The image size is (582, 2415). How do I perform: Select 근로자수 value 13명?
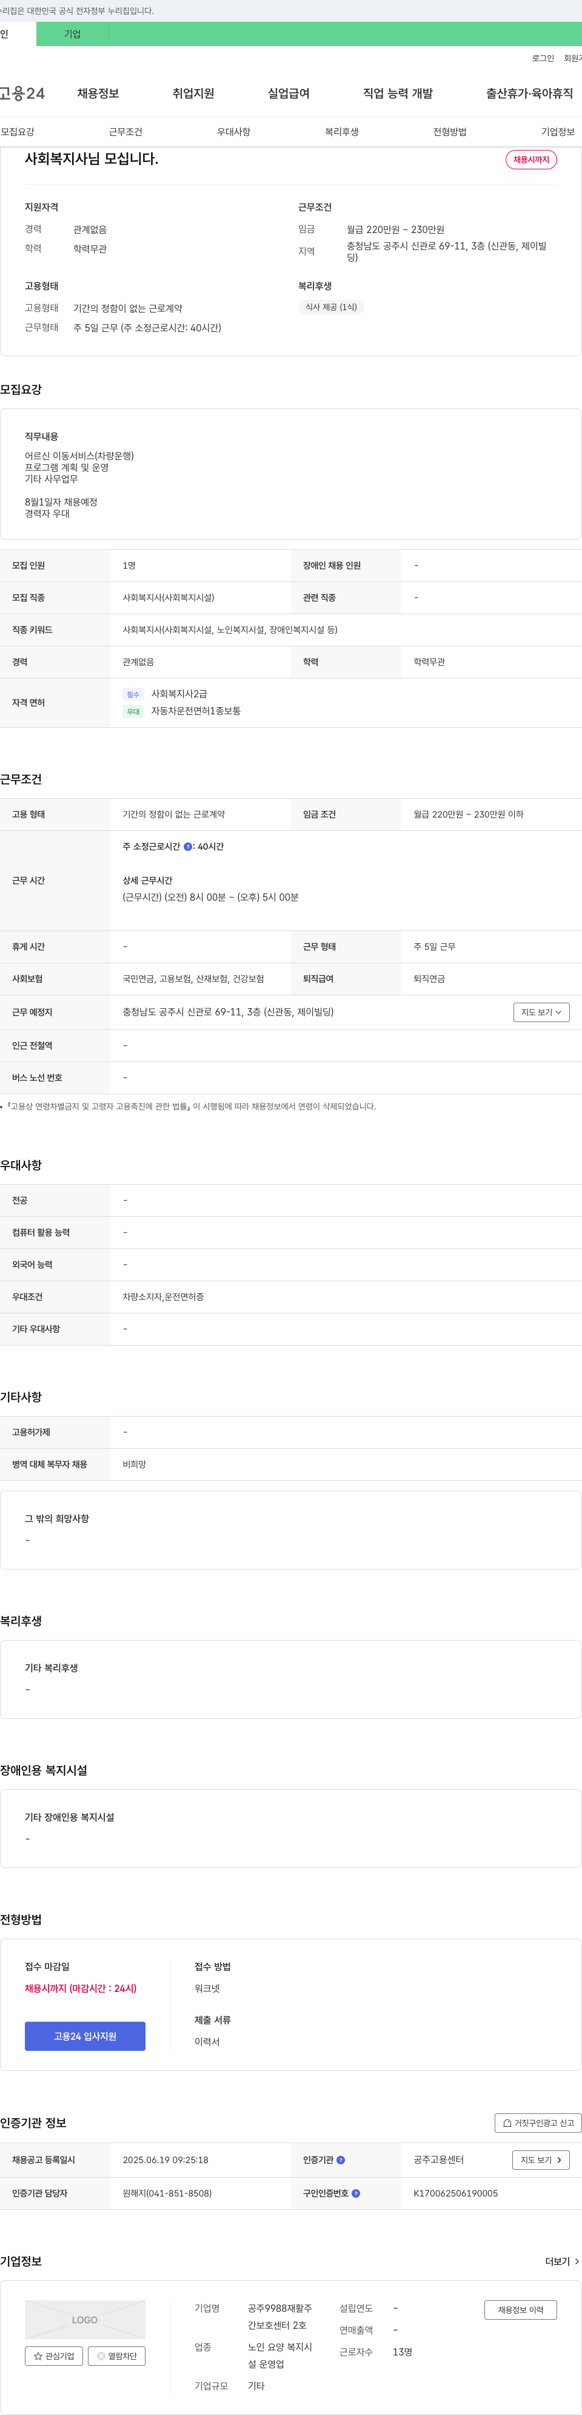pos(403,2352)
